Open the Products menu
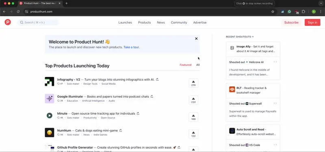Viewport: 325px width, 152px height. click(145, 22)
